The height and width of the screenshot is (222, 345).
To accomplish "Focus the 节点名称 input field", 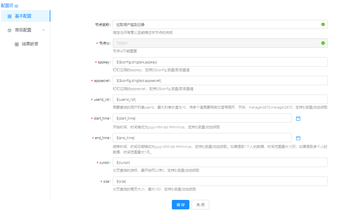I will point(214,24).
